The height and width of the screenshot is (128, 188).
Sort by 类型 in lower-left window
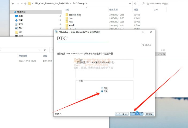45,56
